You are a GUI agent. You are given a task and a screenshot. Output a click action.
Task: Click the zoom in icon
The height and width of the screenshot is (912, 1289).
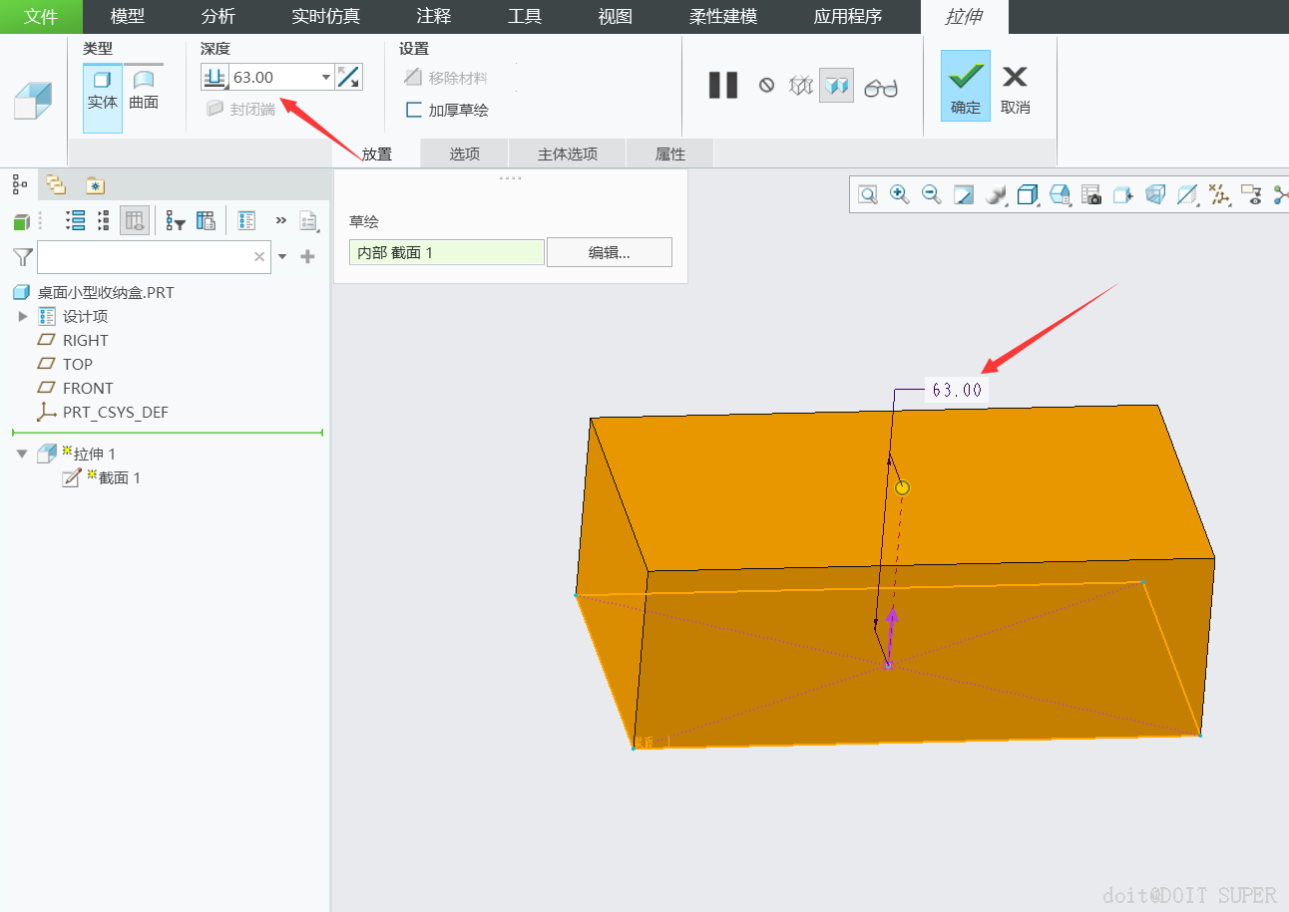tap(899, 194)
